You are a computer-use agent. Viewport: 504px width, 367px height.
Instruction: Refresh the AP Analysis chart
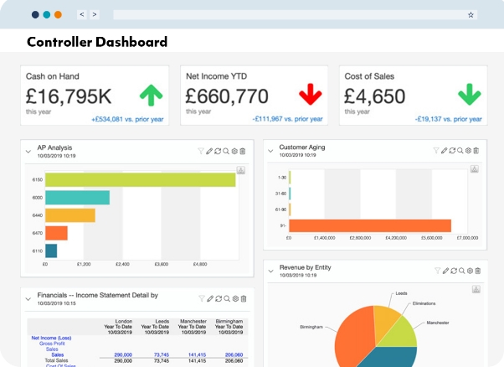point(218,151)
